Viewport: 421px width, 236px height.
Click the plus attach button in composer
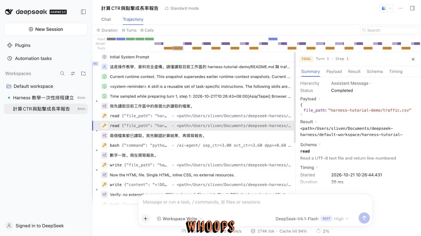pyautogui.click(x=145, y=219)
